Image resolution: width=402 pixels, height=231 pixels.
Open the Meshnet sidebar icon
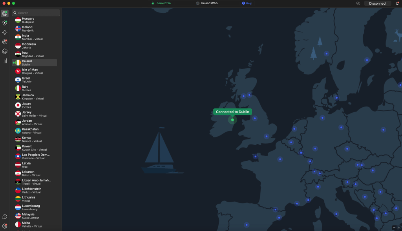[x=5, y=32]
